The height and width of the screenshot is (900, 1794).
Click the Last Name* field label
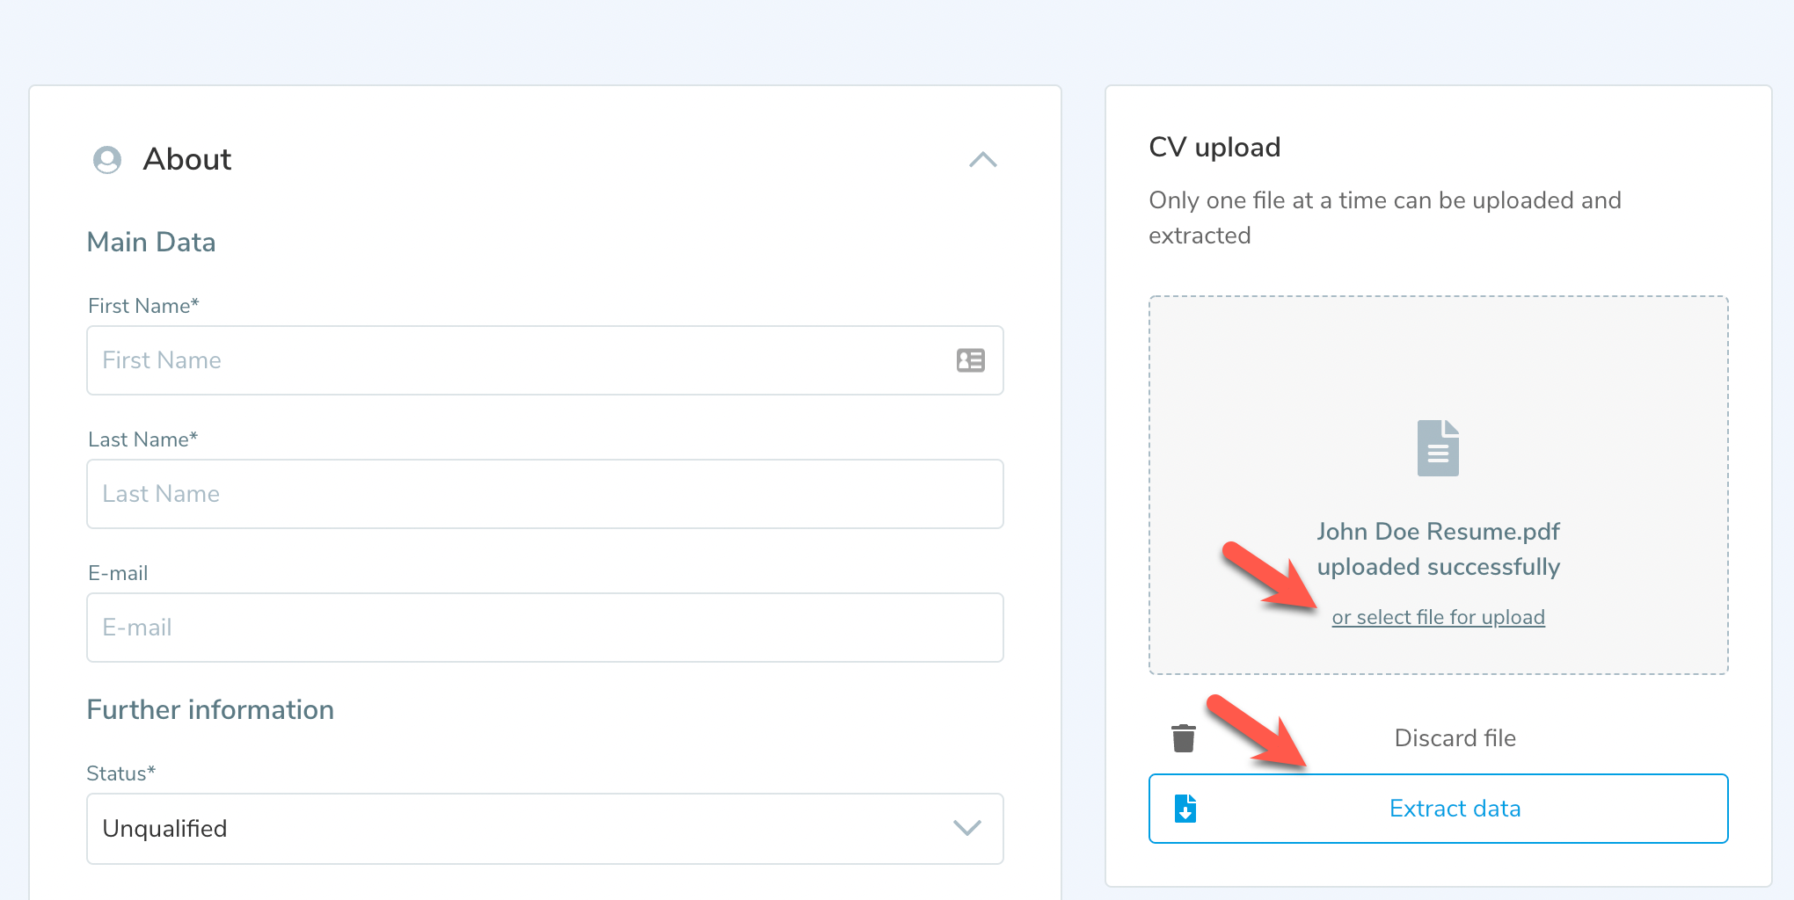coord(142,439)
